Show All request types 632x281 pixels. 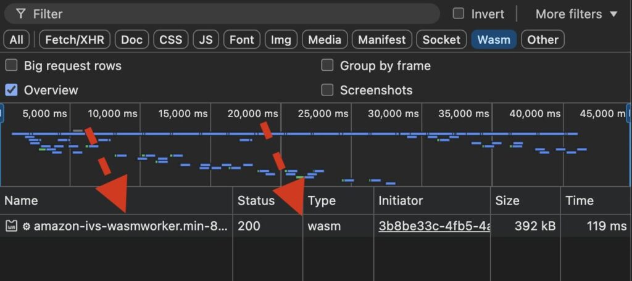point(17,39)
